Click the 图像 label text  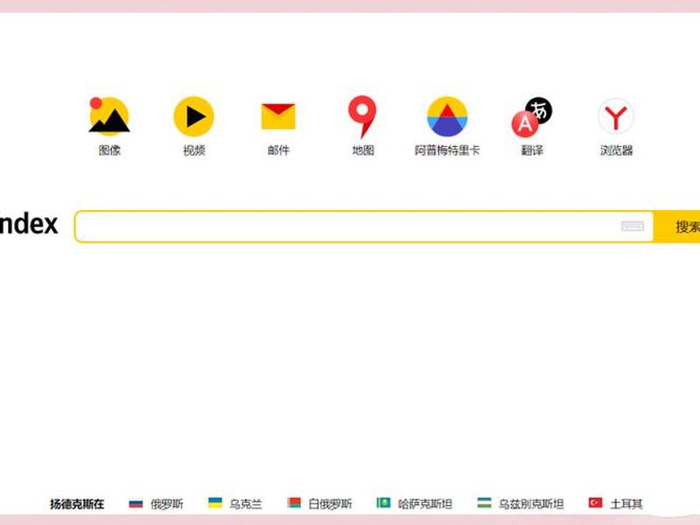click(x=109, y=150)
